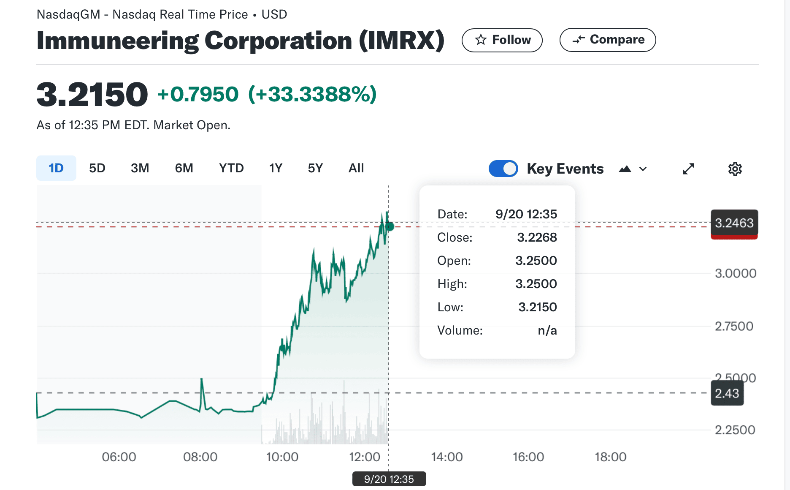
Task: Click the mountain chart type icon
Action: (625, 169)
